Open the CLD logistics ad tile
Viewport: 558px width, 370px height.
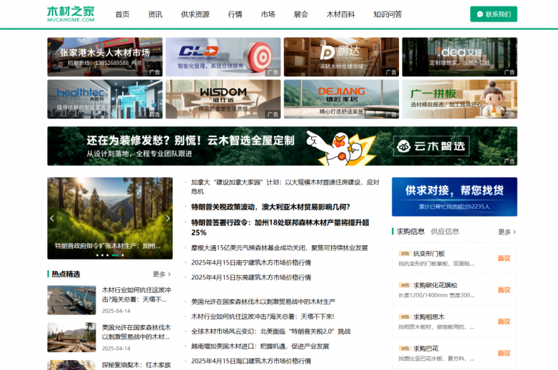(223, 57)
